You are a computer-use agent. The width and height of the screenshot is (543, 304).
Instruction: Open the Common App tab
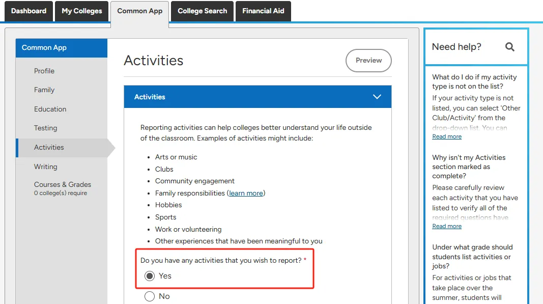click(139, 11)
